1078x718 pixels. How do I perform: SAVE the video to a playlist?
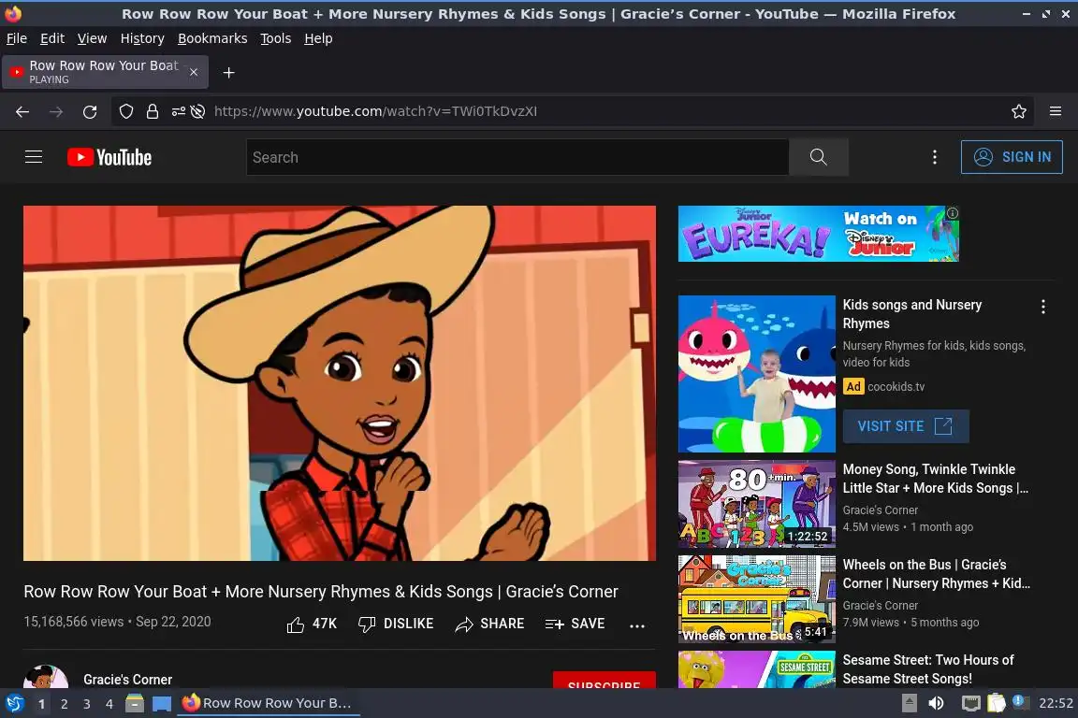[575, 624]
